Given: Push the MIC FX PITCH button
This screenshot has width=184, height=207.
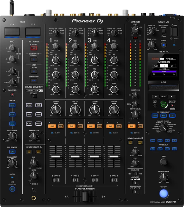Looking at the screenshot, I should 12,114.
